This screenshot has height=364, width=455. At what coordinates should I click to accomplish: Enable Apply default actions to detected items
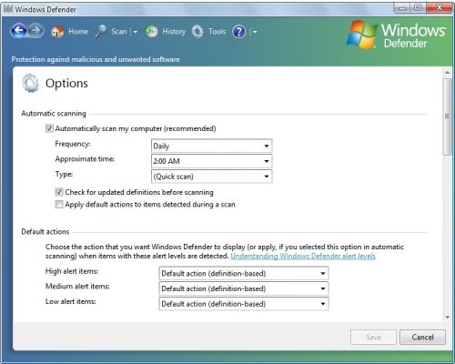coord(59,204)
